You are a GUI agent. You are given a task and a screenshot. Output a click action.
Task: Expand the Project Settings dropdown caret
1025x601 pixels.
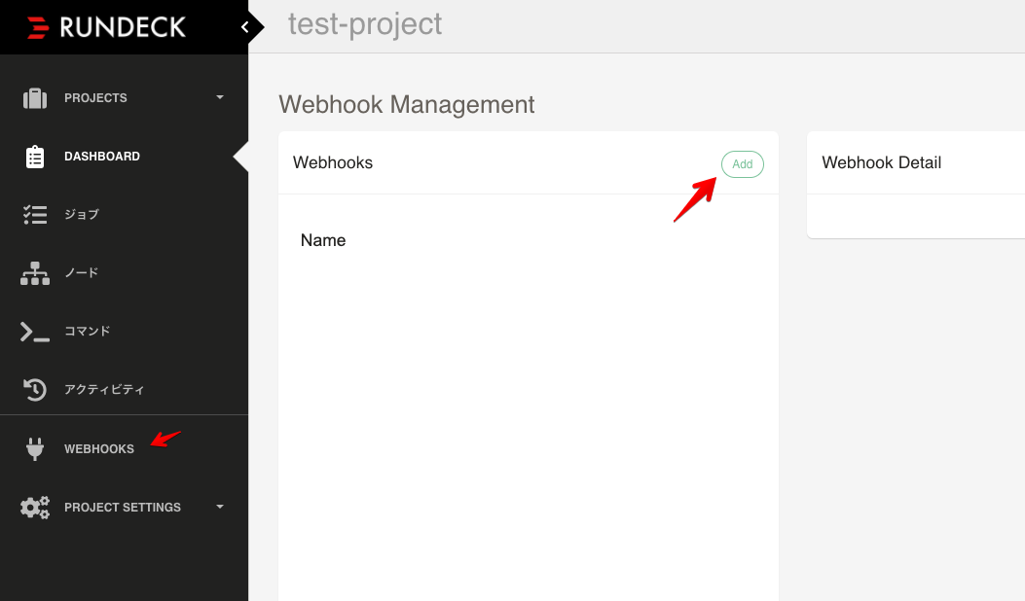[x=219, y=507]
